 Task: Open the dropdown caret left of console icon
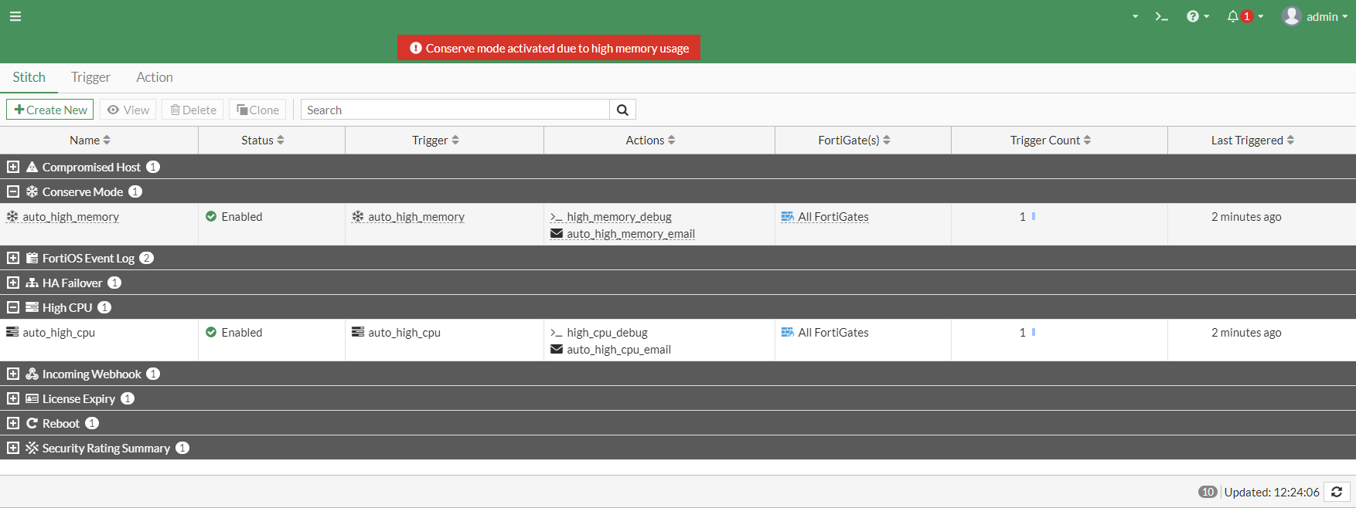pos(1135,16)
